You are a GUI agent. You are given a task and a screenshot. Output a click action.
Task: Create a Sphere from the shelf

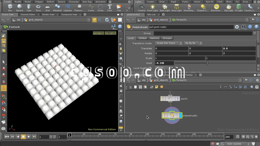coord(20,8)
